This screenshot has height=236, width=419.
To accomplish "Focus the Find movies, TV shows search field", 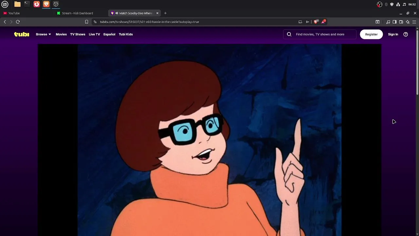I will 320,34.
